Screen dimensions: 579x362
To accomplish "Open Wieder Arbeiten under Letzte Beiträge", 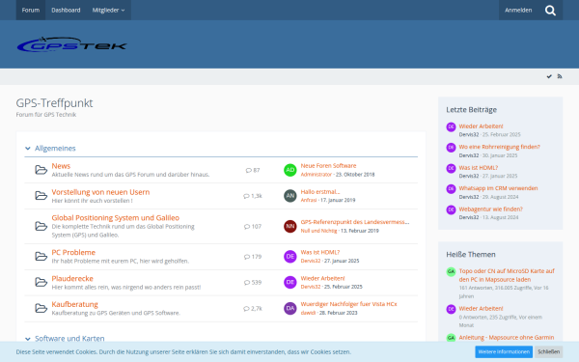I will point(481,126).
